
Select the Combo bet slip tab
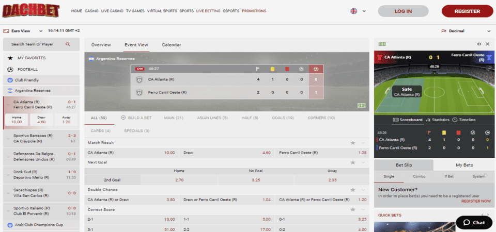[x=419, y=176]
